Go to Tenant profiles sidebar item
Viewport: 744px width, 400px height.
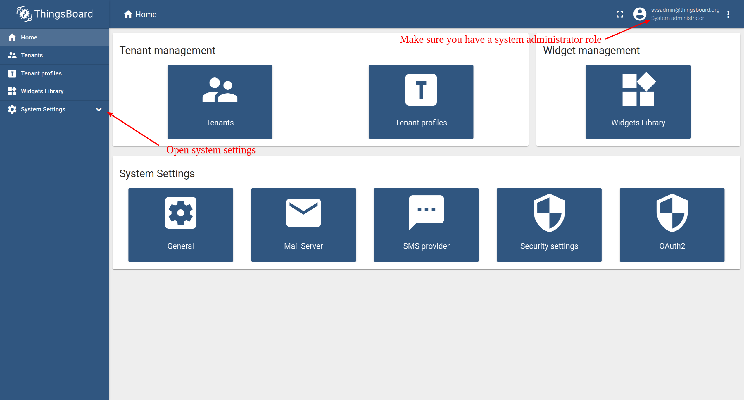pyautogui.click(x=41, y=73)
